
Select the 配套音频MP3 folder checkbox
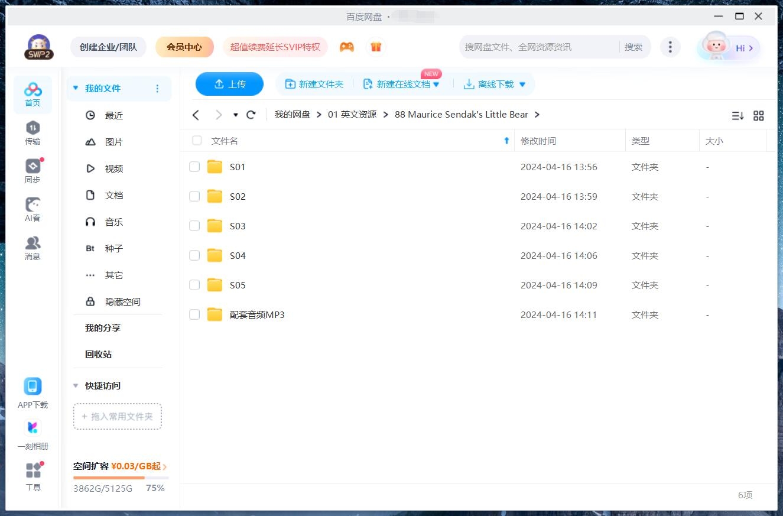tap(194, 314)
